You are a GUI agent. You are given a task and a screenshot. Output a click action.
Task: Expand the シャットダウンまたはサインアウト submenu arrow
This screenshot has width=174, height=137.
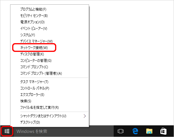point(84,116)
